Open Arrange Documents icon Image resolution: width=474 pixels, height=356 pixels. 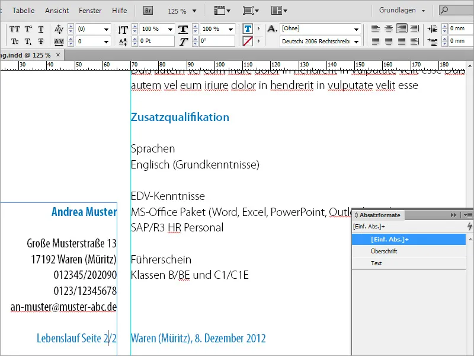click(279, 11)
